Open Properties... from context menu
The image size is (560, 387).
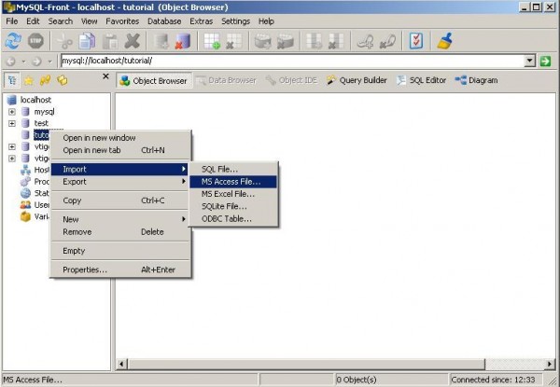[119, 270]
